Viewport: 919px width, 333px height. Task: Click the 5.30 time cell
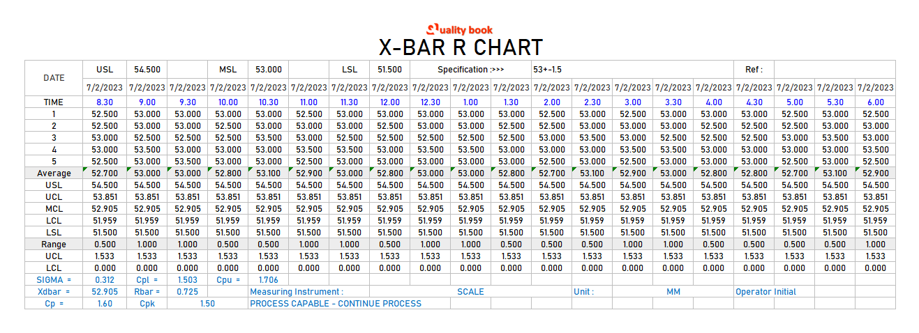(835, 102)
